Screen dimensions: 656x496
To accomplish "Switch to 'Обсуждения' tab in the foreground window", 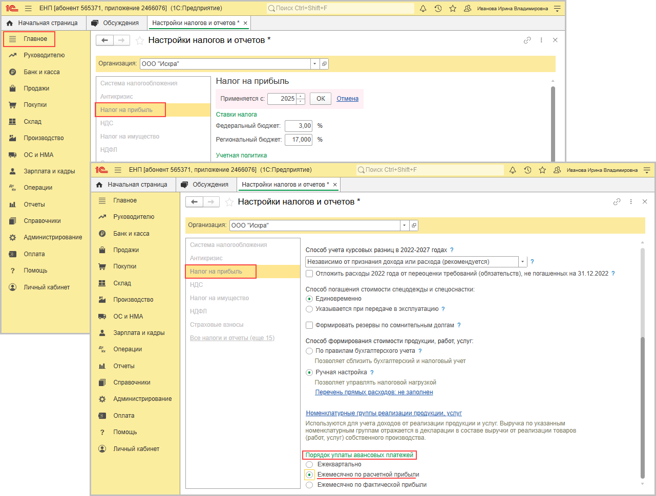I will 210,185.
